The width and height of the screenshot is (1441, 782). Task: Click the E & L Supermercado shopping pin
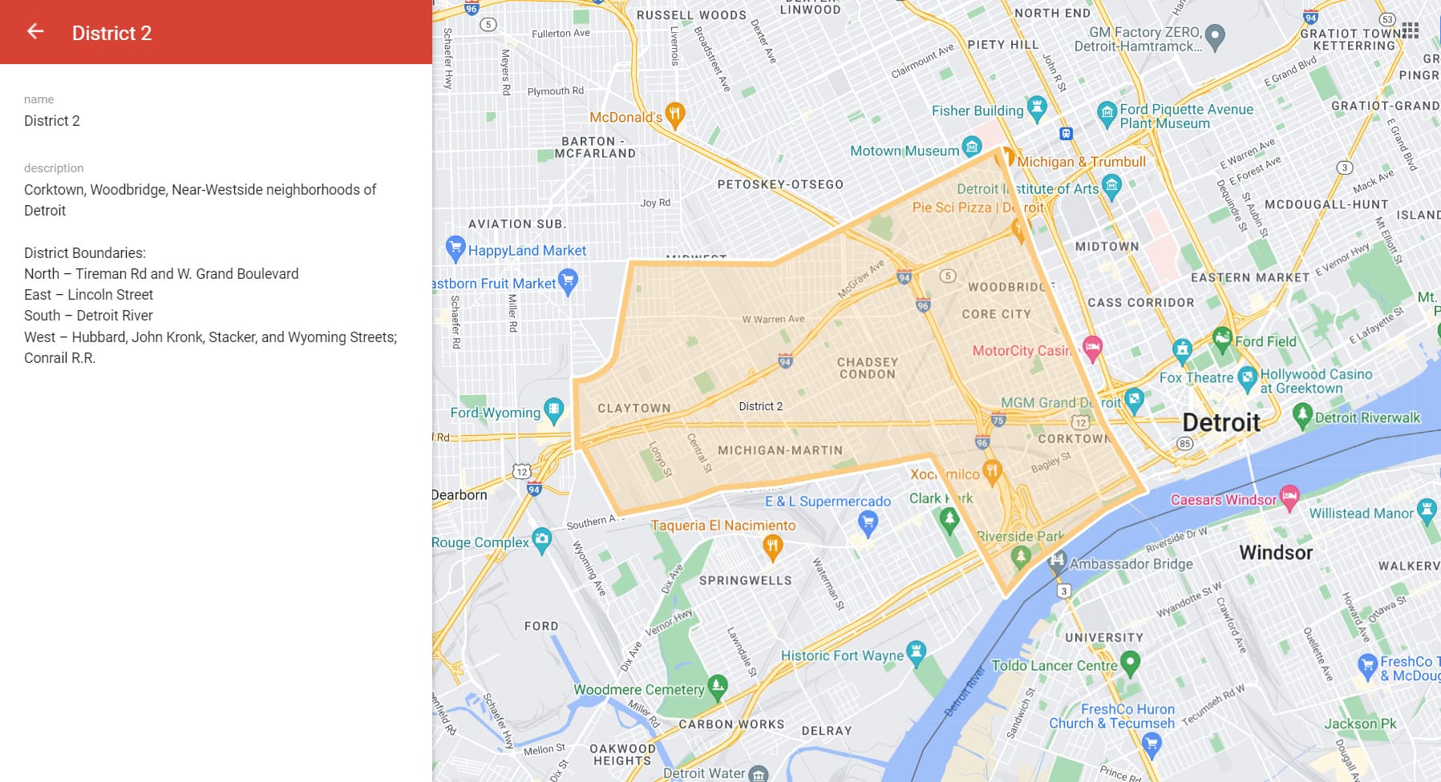(x=868, y=522)
